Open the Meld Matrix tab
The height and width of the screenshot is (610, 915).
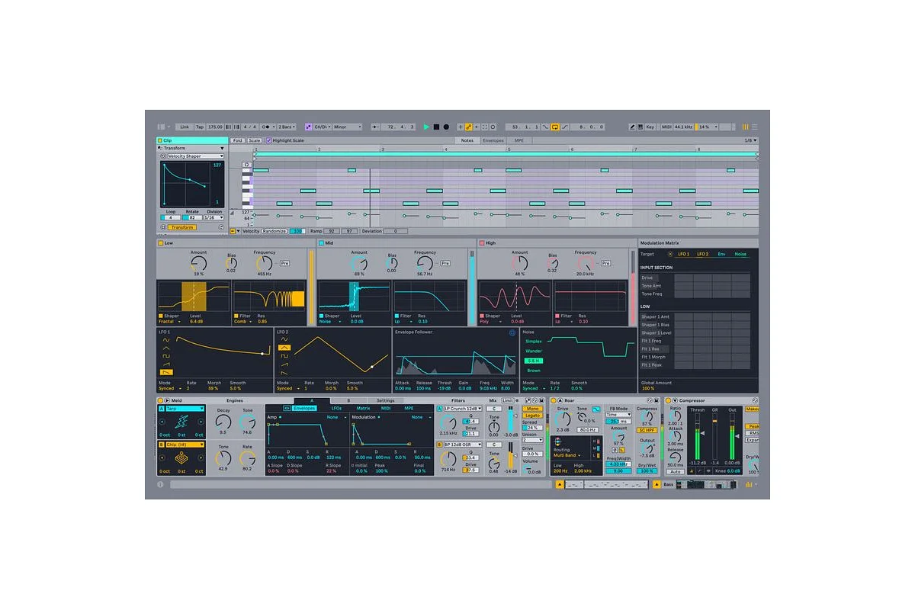coord(363,409)
